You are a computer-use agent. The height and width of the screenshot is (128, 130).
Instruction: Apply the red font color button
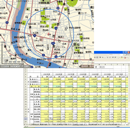(125, 57)
